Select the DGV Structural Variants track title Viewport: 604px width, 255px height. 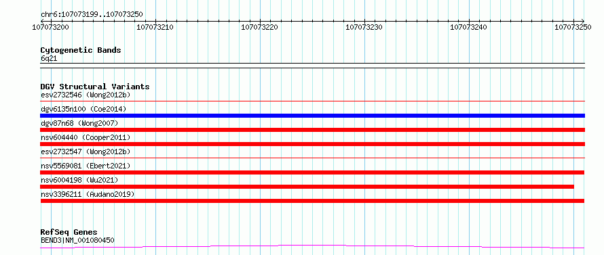tap(95, 87)
